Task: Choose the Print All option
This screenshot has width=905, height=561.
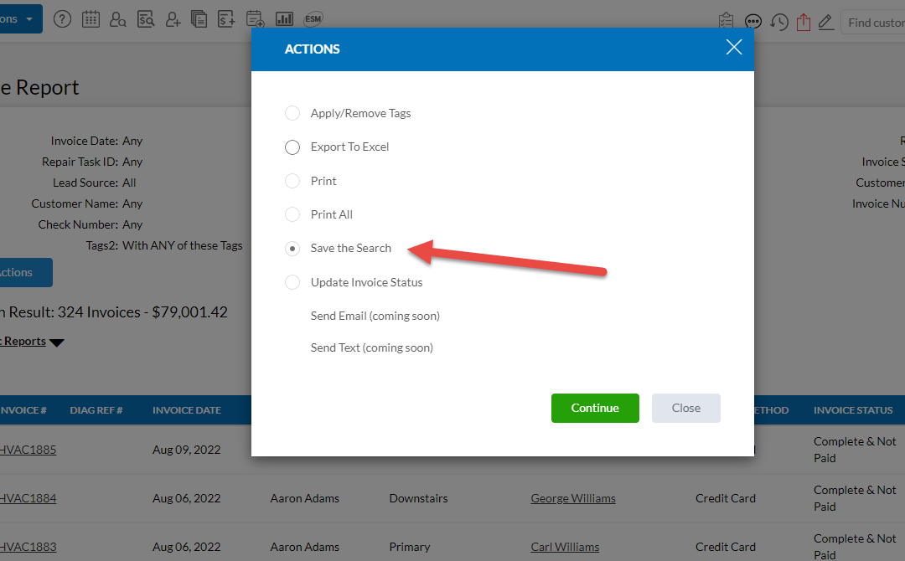Action: (x=292, y=214)
